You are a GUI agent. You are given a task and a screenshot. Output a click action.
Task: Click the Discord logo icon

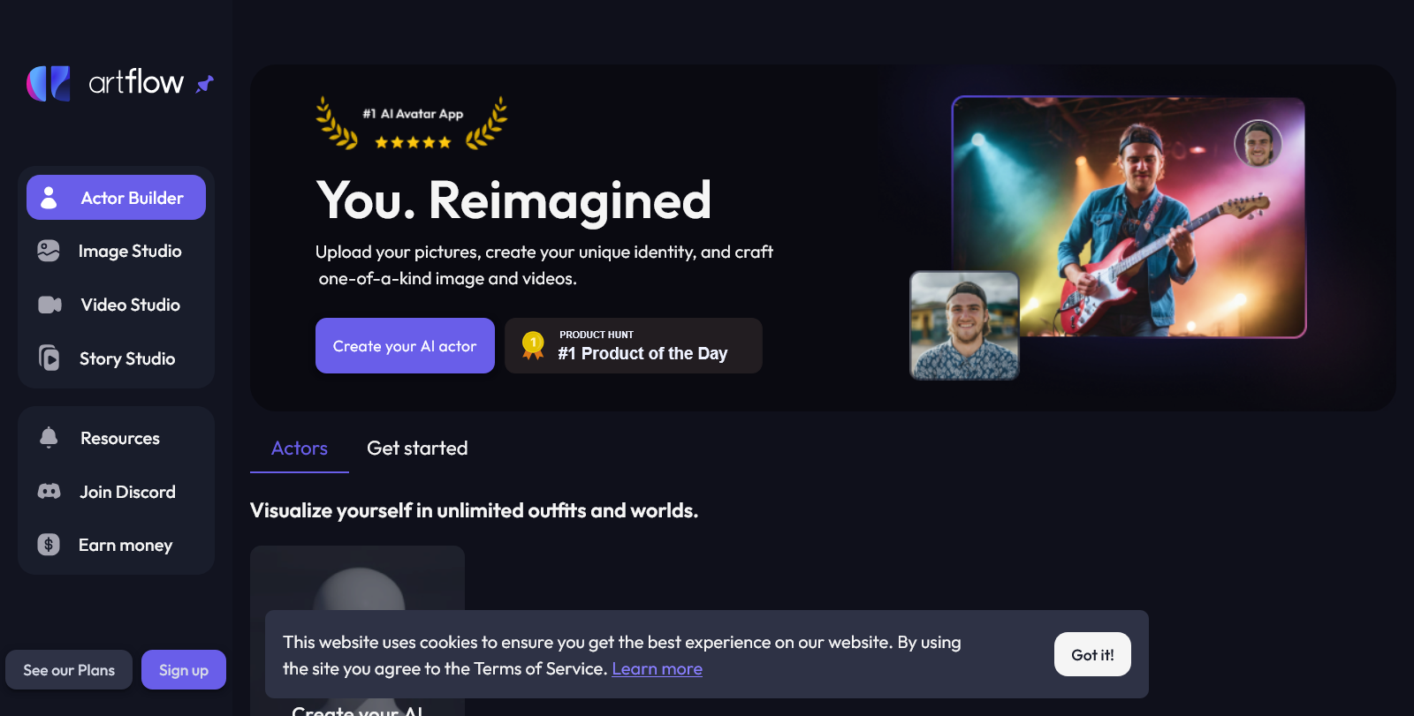49,491
